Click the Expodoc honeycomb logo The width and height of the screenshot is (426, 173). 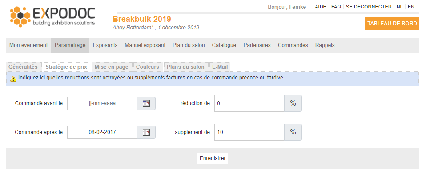click(x=20, y=16)
